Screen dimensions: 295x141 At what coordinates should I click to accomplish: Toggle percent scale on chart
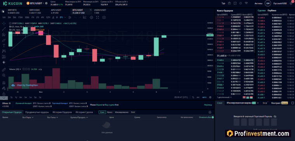pyautogui.click(x=193, y=97)
